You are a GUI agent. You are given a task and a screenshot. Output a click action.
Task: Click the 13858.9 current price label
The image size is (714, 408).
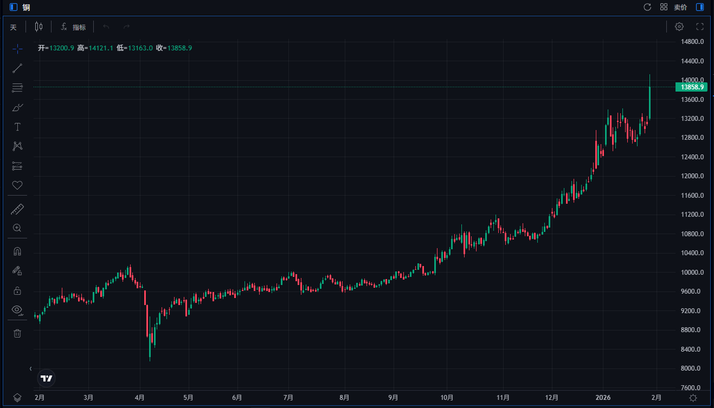point(691,87)
